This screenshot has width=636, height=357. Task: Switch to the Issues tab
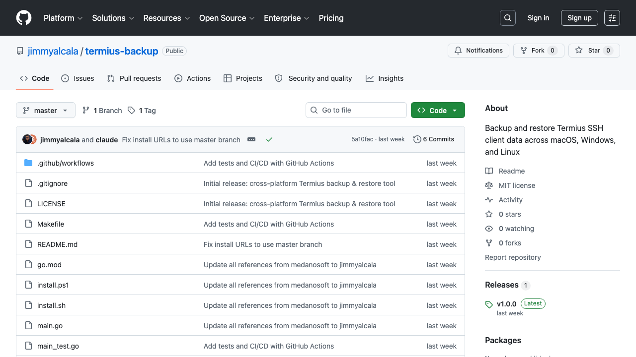(x=78, y=78)
